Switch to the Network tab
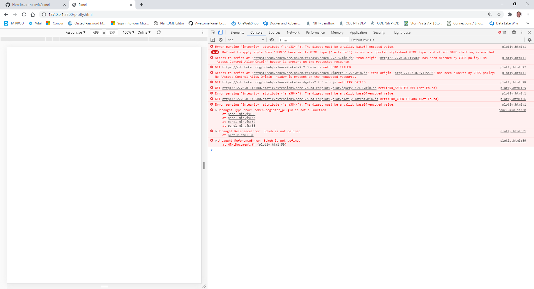 293,32
